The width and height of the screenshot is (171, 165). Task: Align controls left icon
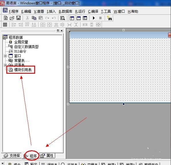[14, 25]
